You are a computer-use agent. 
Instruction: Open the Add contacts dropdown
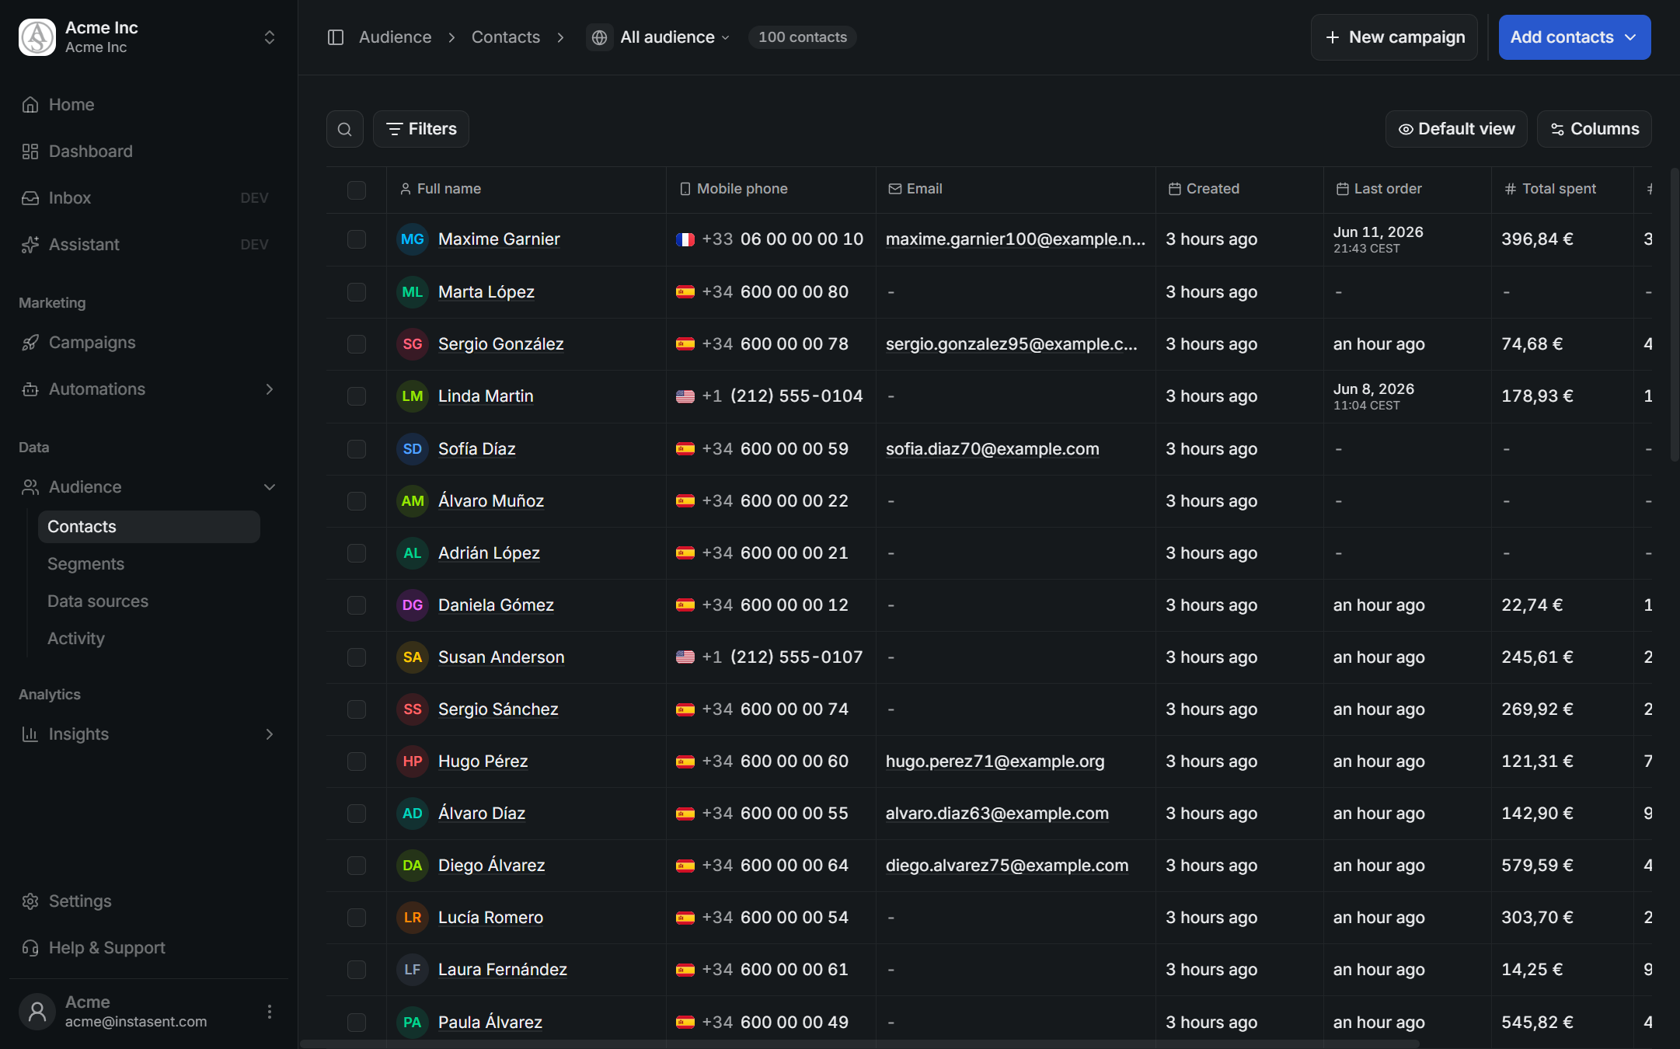pyautogui.click(x=1574, y=37)
